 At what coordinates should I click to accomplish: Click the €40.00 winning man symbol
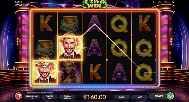pos(45,72)
